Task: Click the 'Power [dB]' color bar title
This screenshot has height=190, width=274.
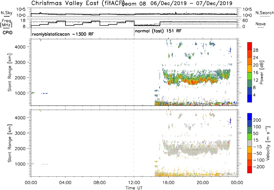Action: coord(261,72)
